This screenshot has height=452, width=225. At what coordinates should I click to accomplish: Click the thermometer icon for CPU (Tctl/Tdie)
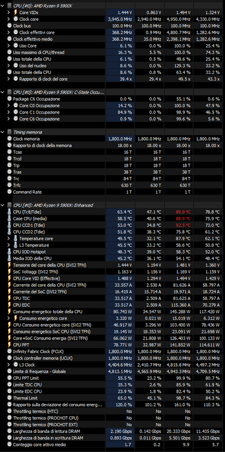click(10, 212)
